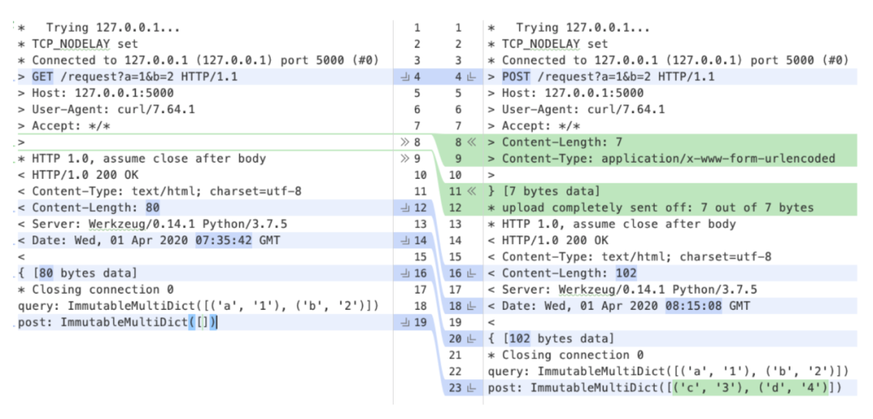Click 'User-Agent: curl/7.64.1' in the left pane

point(114,110)
